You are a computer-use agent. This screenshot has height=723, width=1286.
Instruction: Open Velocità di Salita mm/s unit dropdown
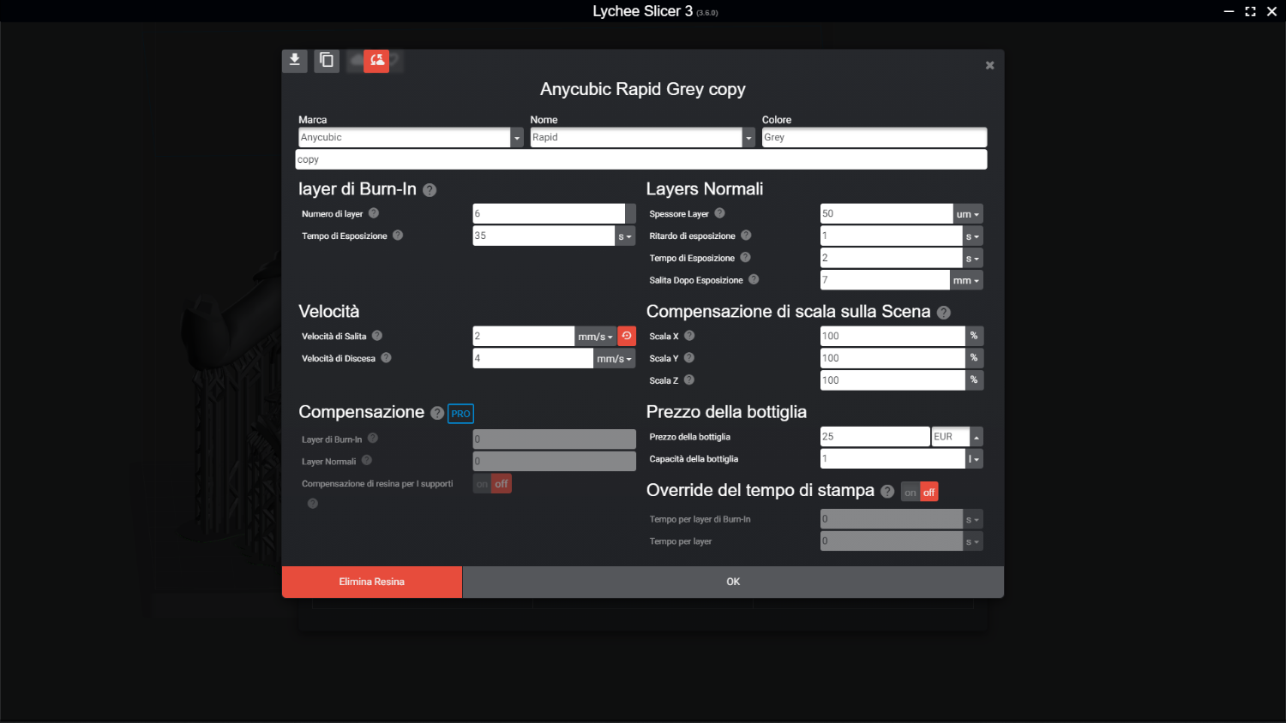596,337
